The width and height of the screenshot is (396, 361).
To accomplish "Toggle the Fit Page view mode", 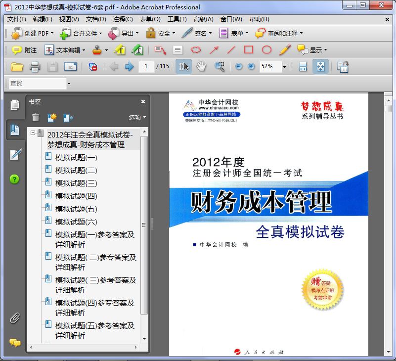I will pos(320,67).
